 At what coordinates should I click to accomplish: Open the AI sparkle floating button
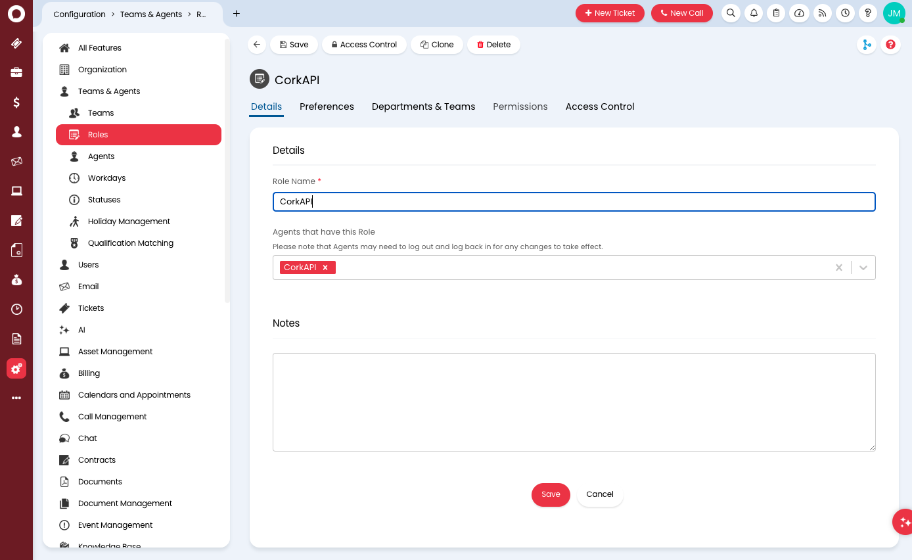click(x=904, y=522)
